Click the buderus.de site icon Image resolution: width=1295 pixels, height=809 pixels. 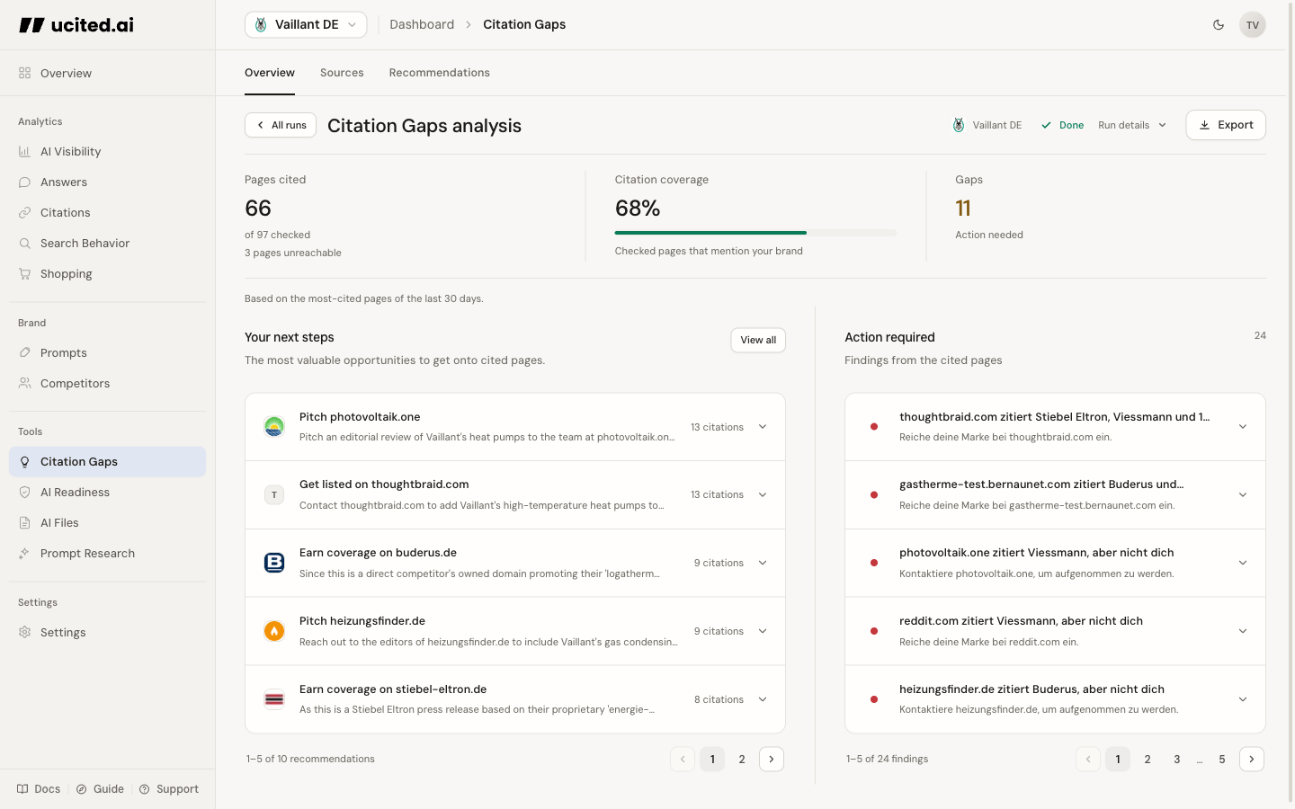[274, 563]
